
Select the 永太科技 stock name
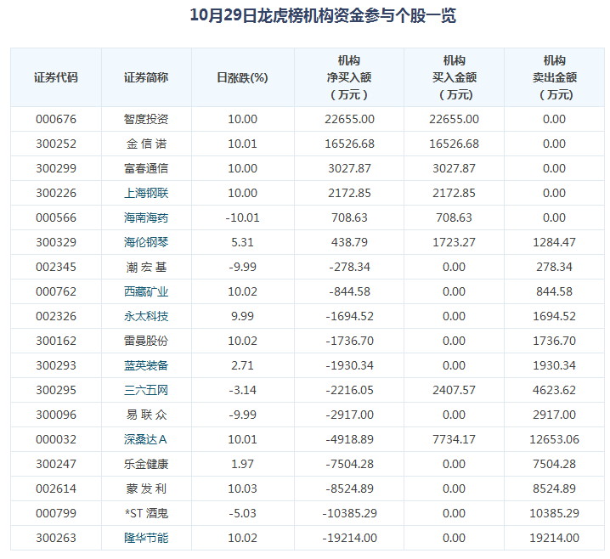(146, 316)
